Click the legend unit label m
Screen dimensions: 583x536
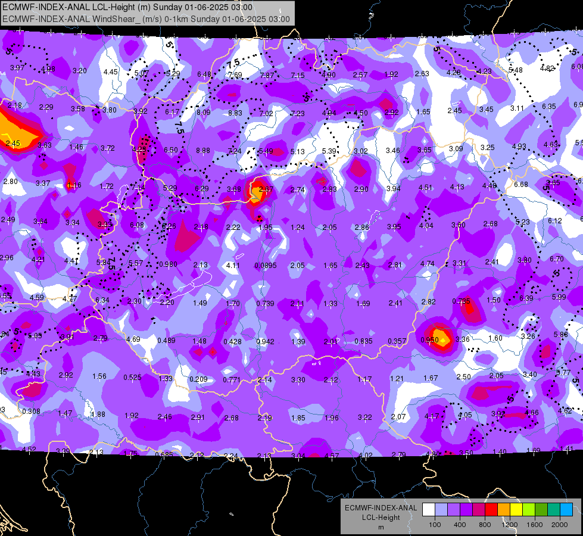[381, 527]
